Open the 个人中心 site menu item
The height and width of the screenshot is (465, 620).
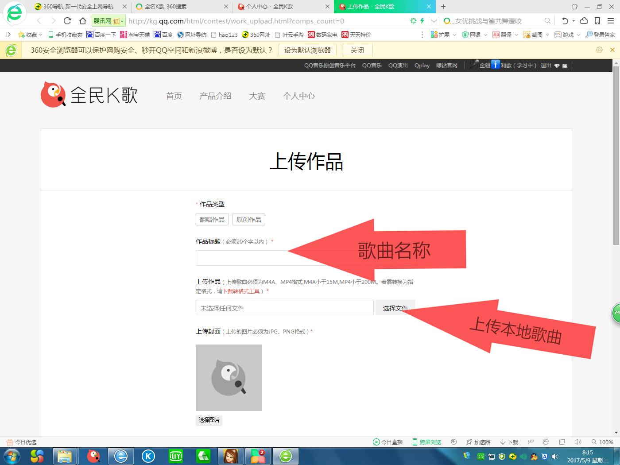coord(299,96)
